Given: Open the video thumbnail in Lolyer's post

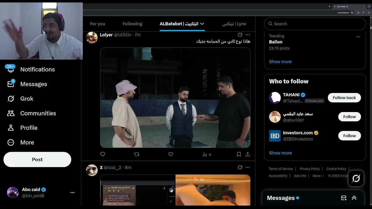Looking at the screenshot, I should click(175, 98).
